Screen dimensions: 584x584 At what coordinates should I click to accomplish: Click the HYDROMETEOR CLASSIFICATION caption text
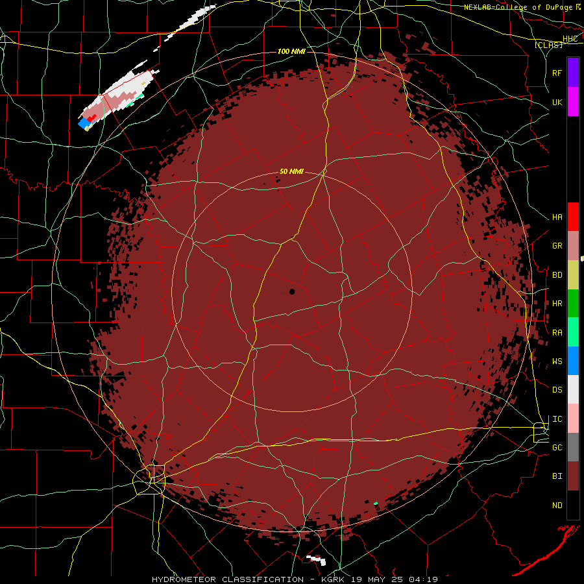pyautogui.click(x=228, y=579)
